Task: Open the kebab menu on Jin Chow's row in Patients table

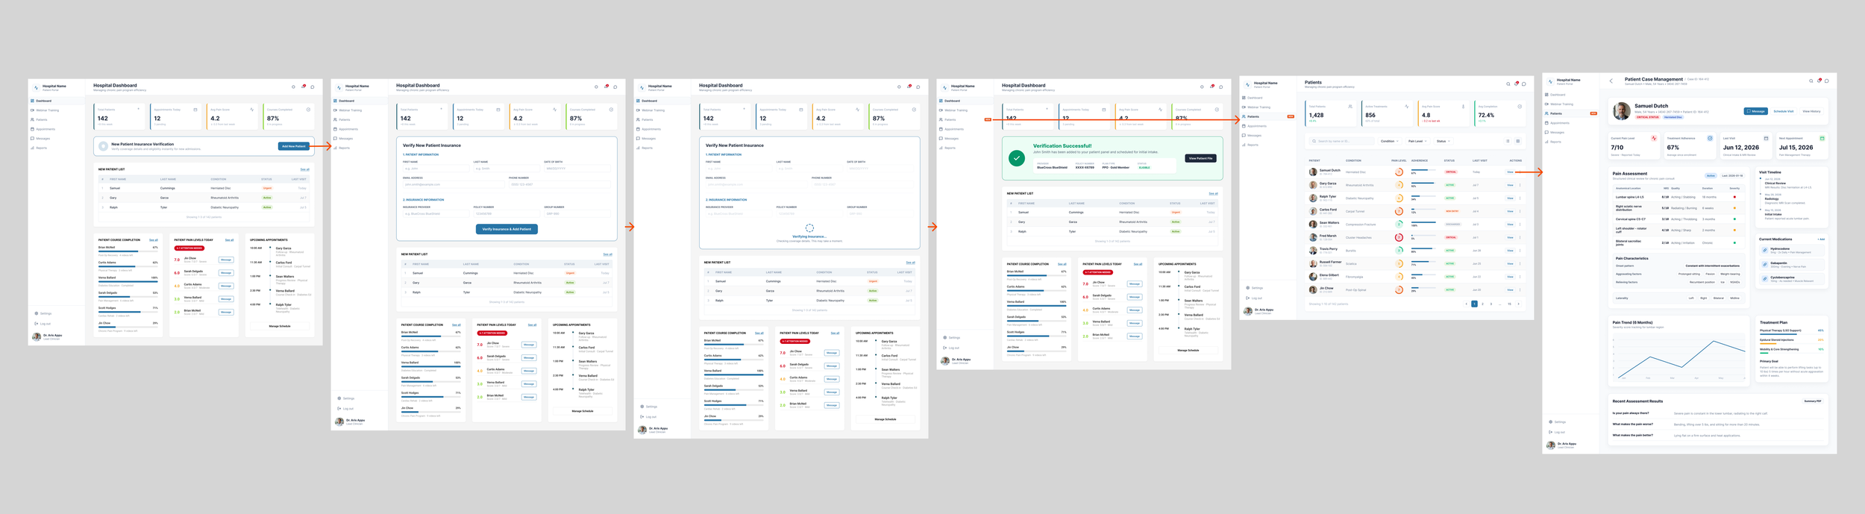Action: click(1520, 289)
